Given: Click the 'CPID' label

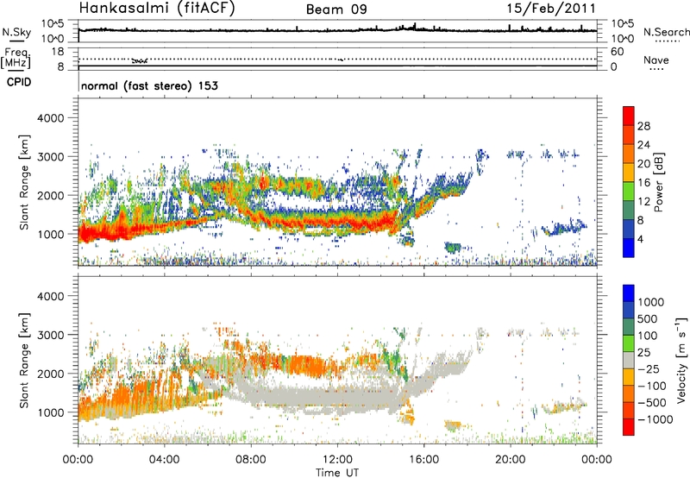Looking at the screenshot, I should pyautogui.click(x=19, y=82).
